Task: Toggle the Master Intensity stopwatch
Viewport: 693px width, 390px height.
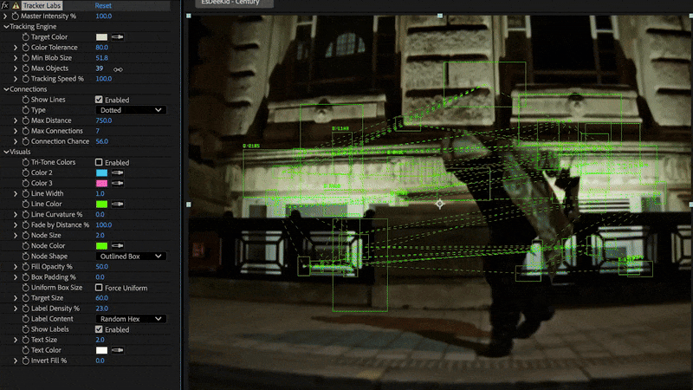Action: click(16, 16)
